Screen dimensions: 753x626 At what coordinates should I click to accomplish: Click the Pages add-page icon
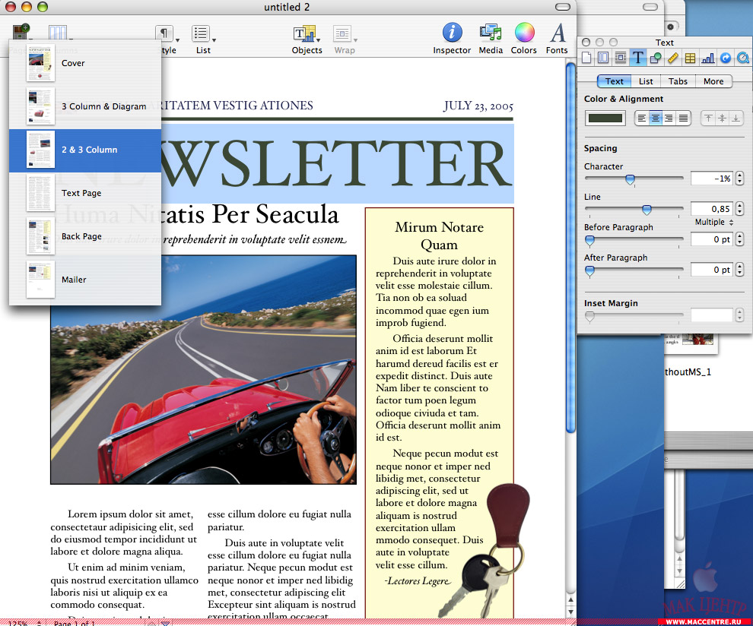click(x=21, y=31)
